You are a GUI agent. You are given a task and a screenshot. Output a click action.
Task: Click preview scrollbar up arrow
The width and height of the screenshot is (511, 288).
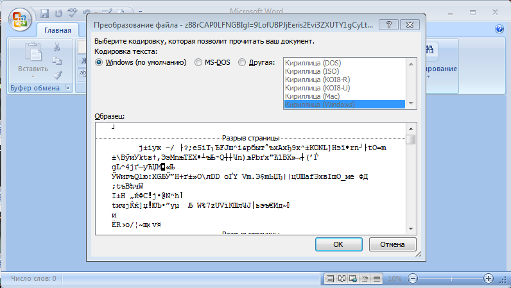click(x=411, y=129)
